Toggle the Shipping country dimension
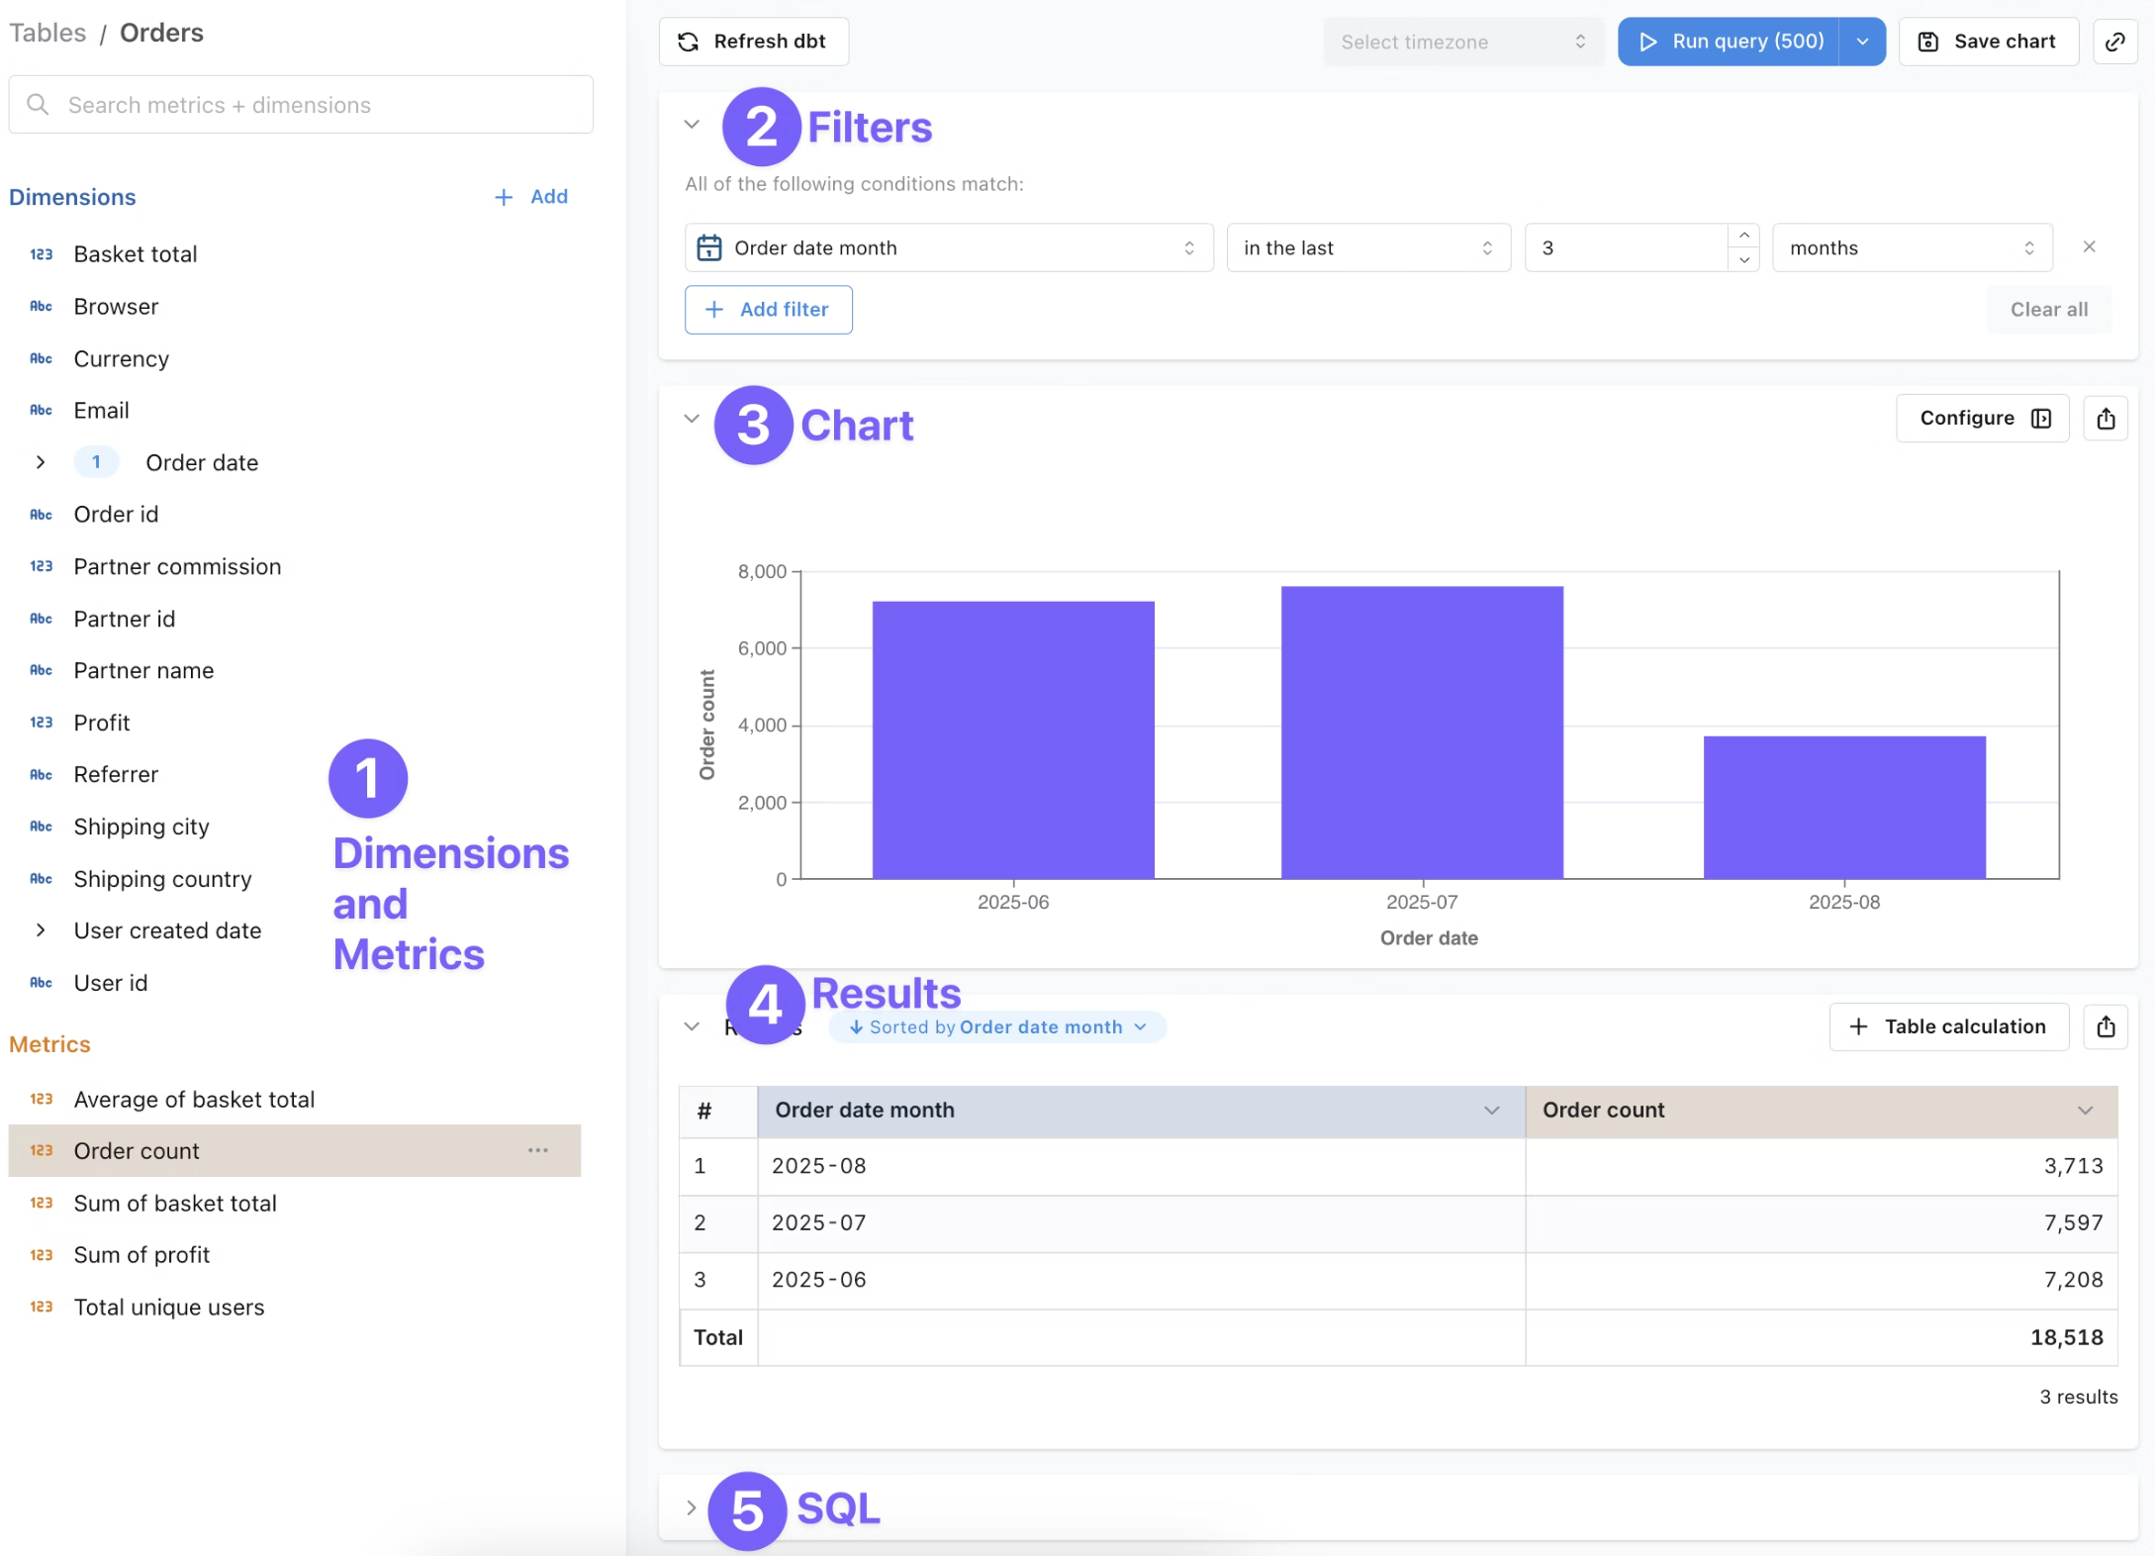The image size is (2155, 1556). click(x=162, y=879)
